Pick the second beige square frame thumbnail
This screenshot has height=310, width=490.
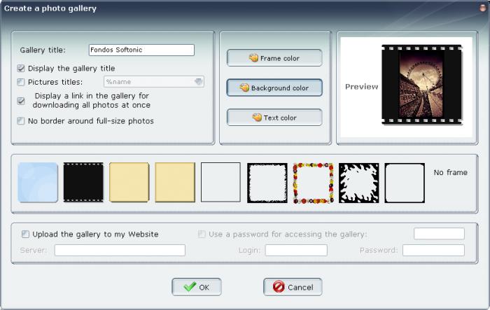(x=175, y=183)
